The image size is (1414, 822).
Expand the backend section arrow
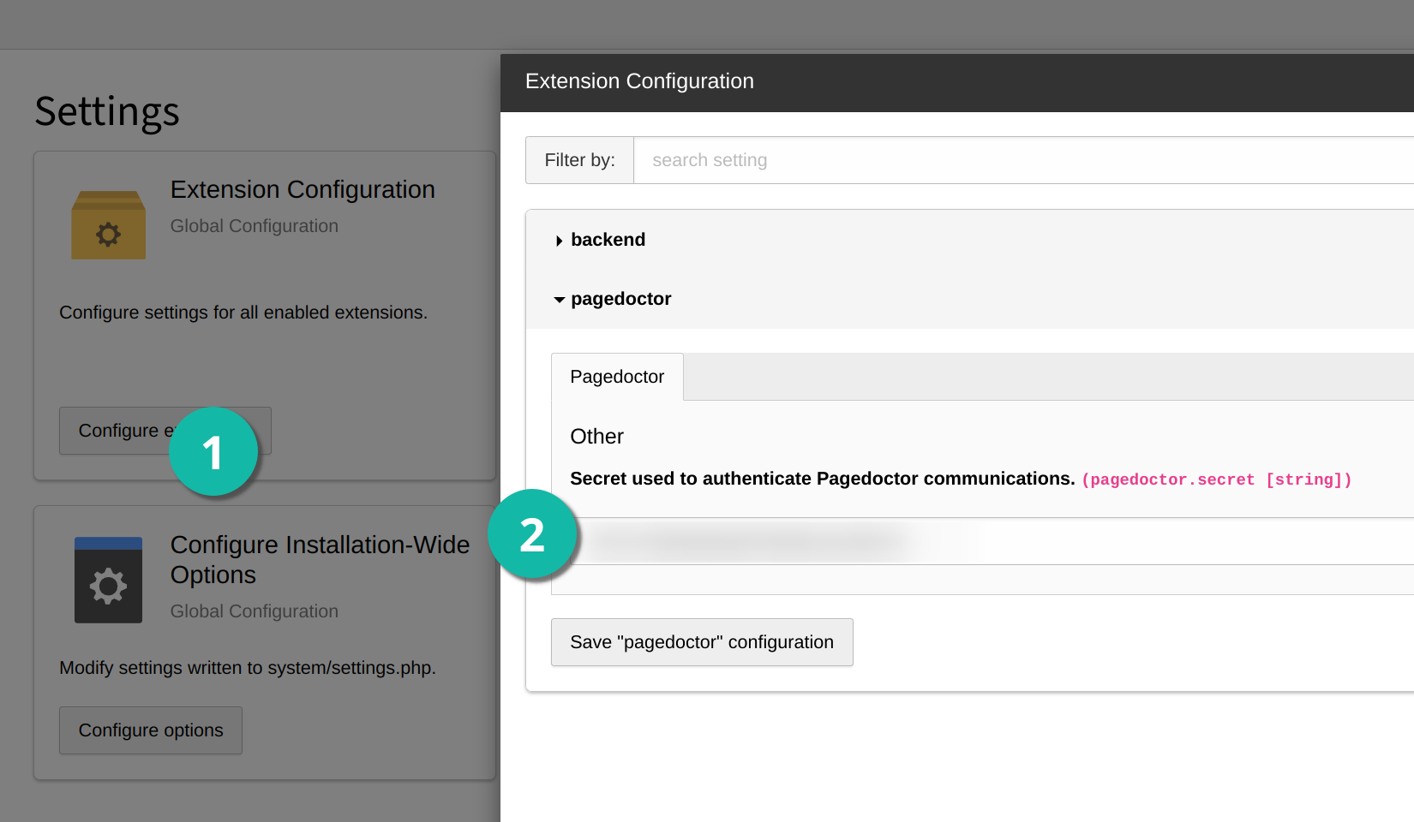(559, 241)
